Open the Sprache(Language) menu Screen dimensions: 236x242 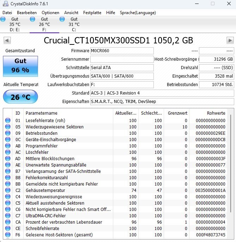click(x=138, y=13)
